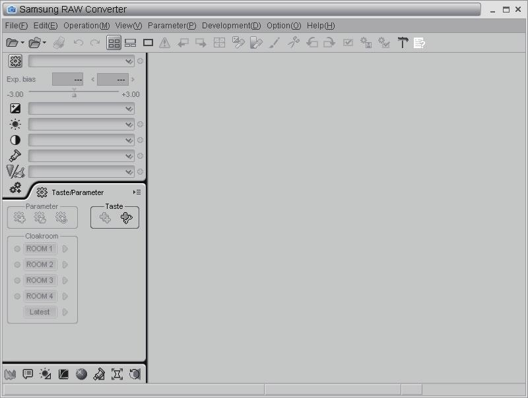Open the tone curve icon at bottom
Viewport: 528px width, 398px height.
click(x=63, y=374)
